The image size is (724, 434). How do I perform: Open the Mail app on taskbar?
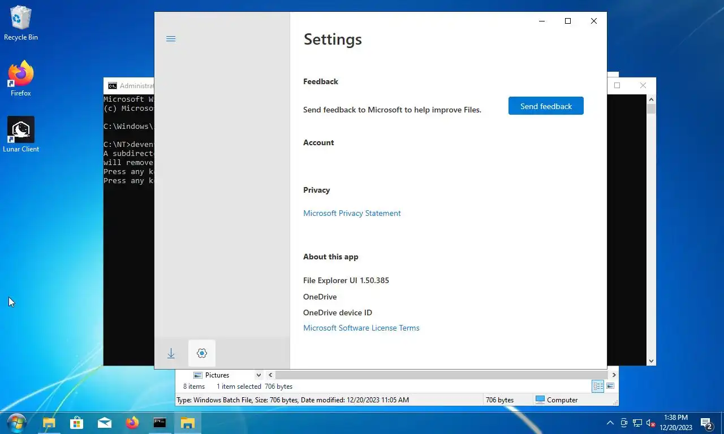(x=104, y=423)
